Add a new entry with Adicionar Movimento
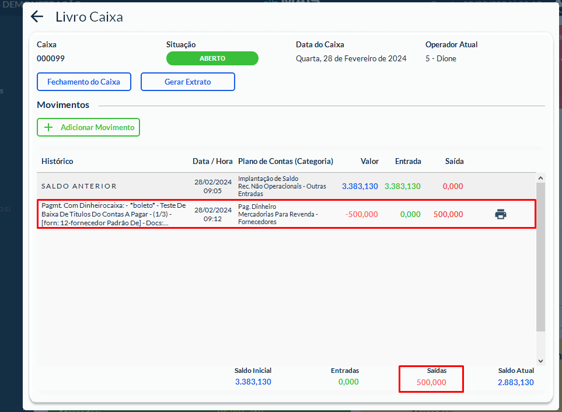 click(89, 127)
